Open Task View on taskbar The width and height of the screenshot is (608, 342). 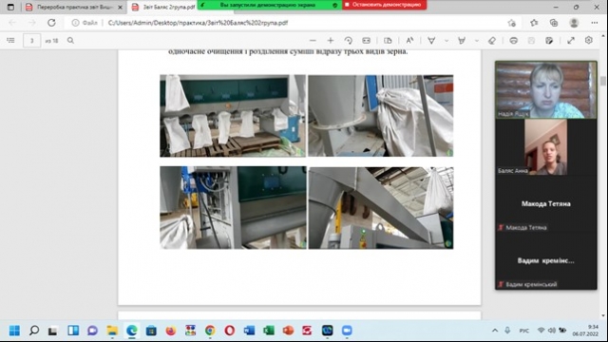(x=53, y=331)
